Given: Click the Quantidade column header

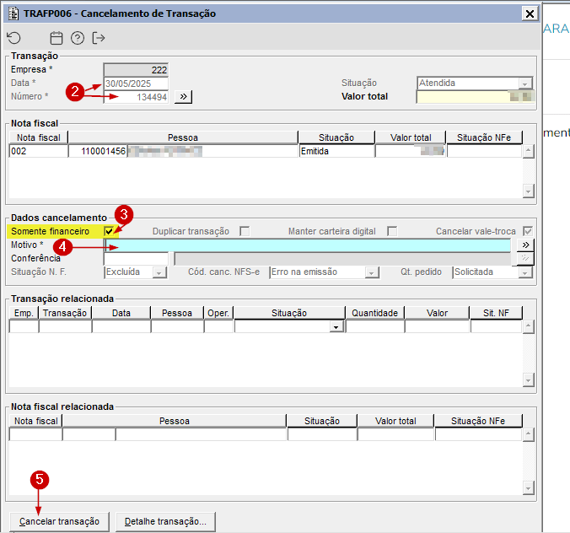Looking at the screenshot, I should click(374, 313).
